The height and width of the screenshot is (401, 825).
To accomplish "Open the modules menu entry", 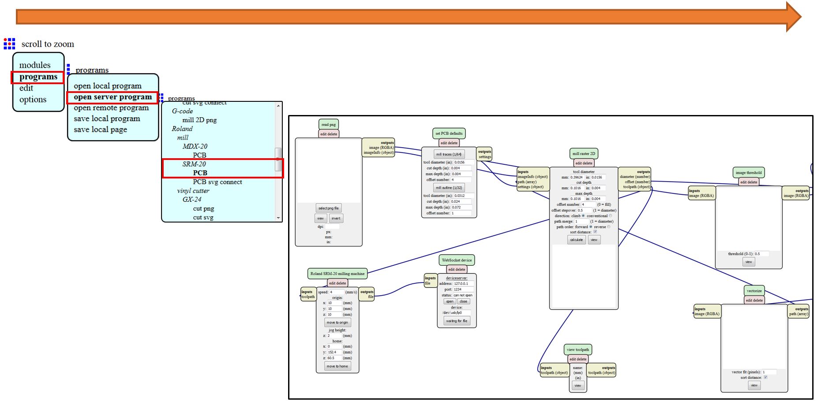I will pyautogui.click(x=35, y=65).
